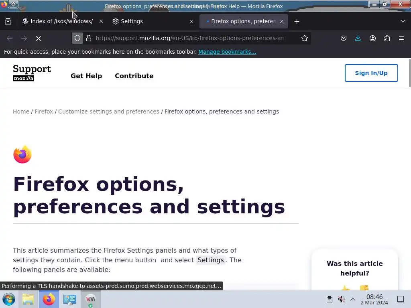This screenshot has height=308, width=411.
Task: Close the Index of /isos/windows/ tab
Action: click(101, 22)
